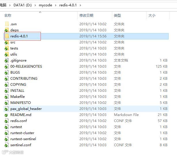Select the CONTRIBUTING file name

pyautogui.click(x=24, y=79)
